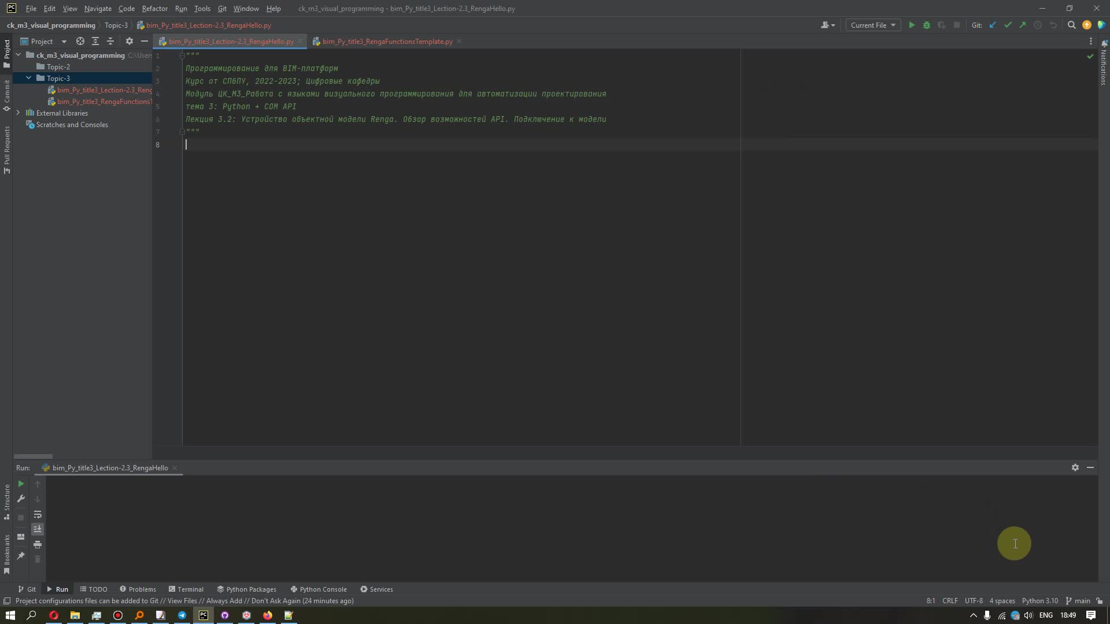
Task: Push commits with Git green arrow icon
Action: (x=1023, y=25)
